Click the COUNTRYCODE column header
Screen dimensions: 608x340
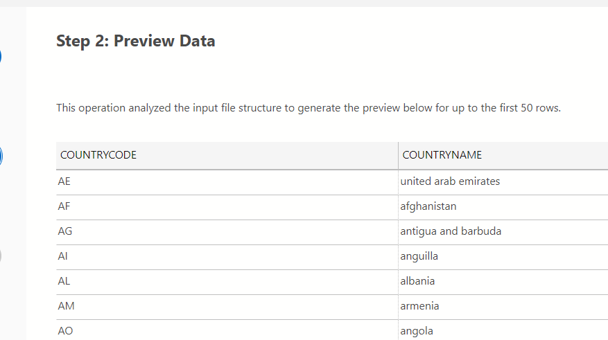pyautogui.click(x=98, y=155)
